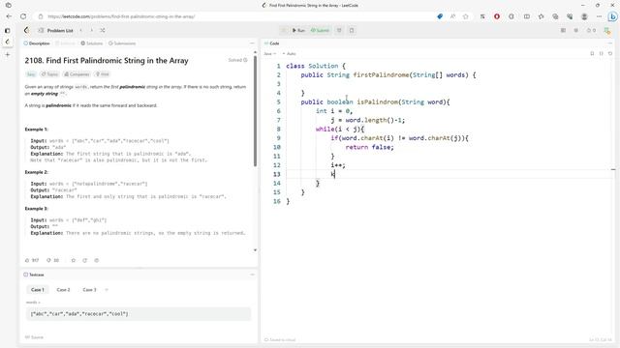This screenshot has height=348, width=620.
Task: Switch to the Solutions tab
Action: pos(92,43)
